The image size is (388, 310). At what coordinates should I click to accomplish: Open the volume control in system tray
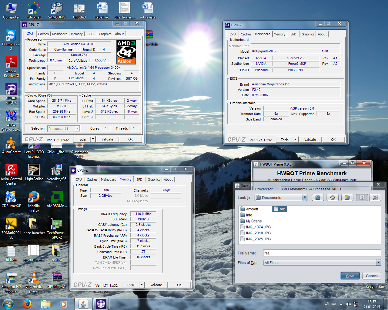point(348,304)
